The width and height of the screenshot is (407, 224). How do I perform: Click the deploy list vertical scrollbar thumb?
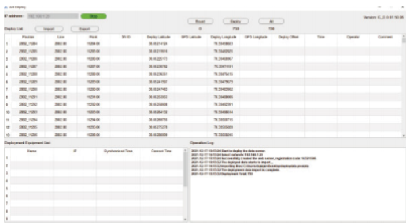(403, 41)
